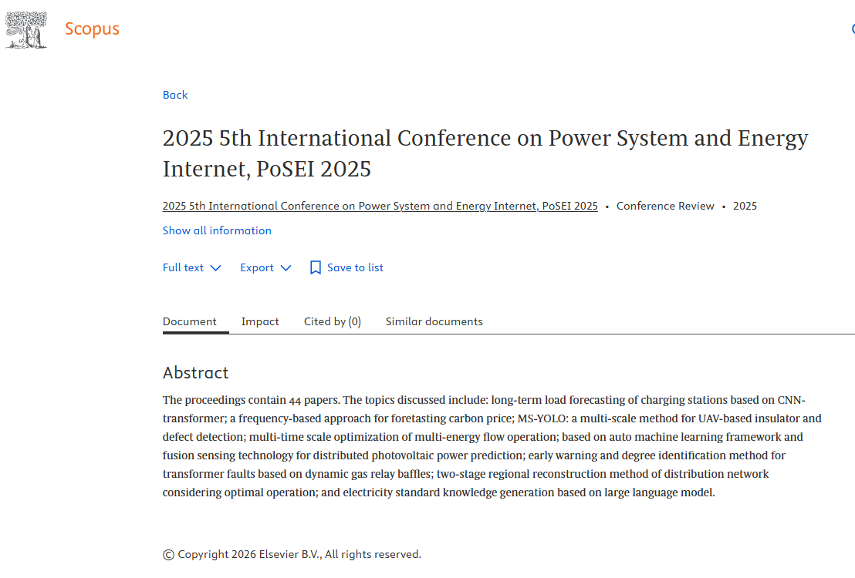855x578 pixels.
Task: Open the Full text dropdown
Action: [x=184, y=268]
